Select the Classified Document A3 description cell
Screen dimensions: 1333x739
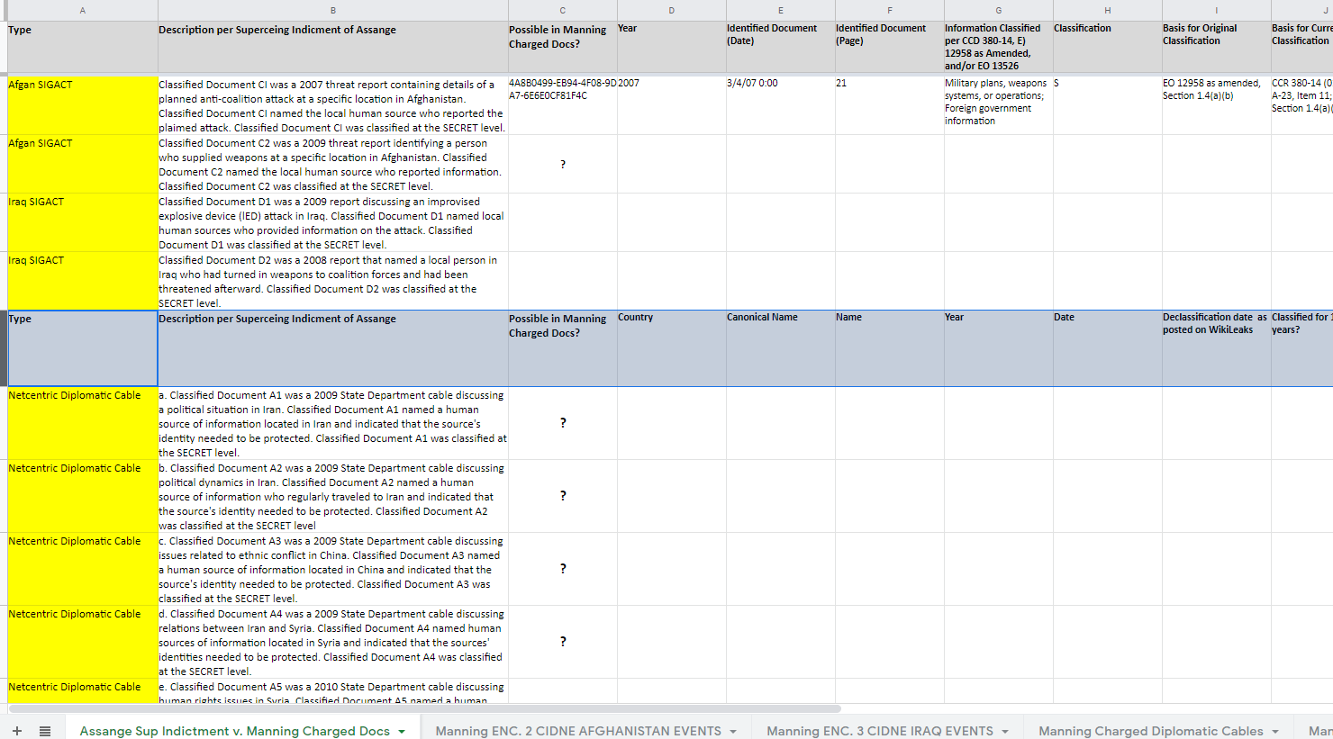click(x=333, y=569)
